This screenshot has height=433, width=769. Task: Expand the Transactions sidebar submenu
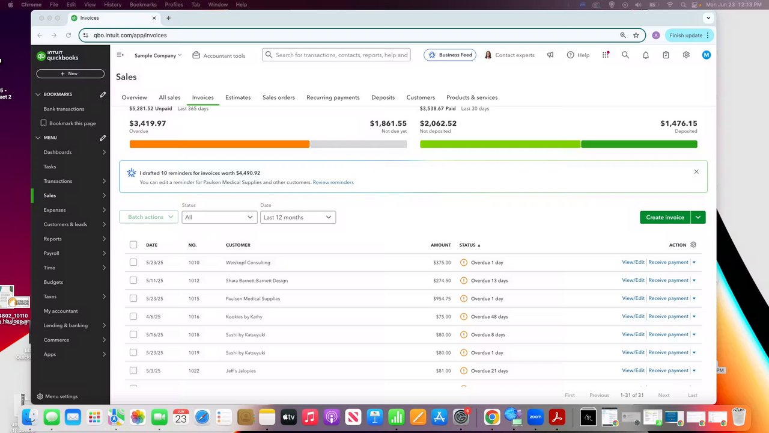pos(104,181)
